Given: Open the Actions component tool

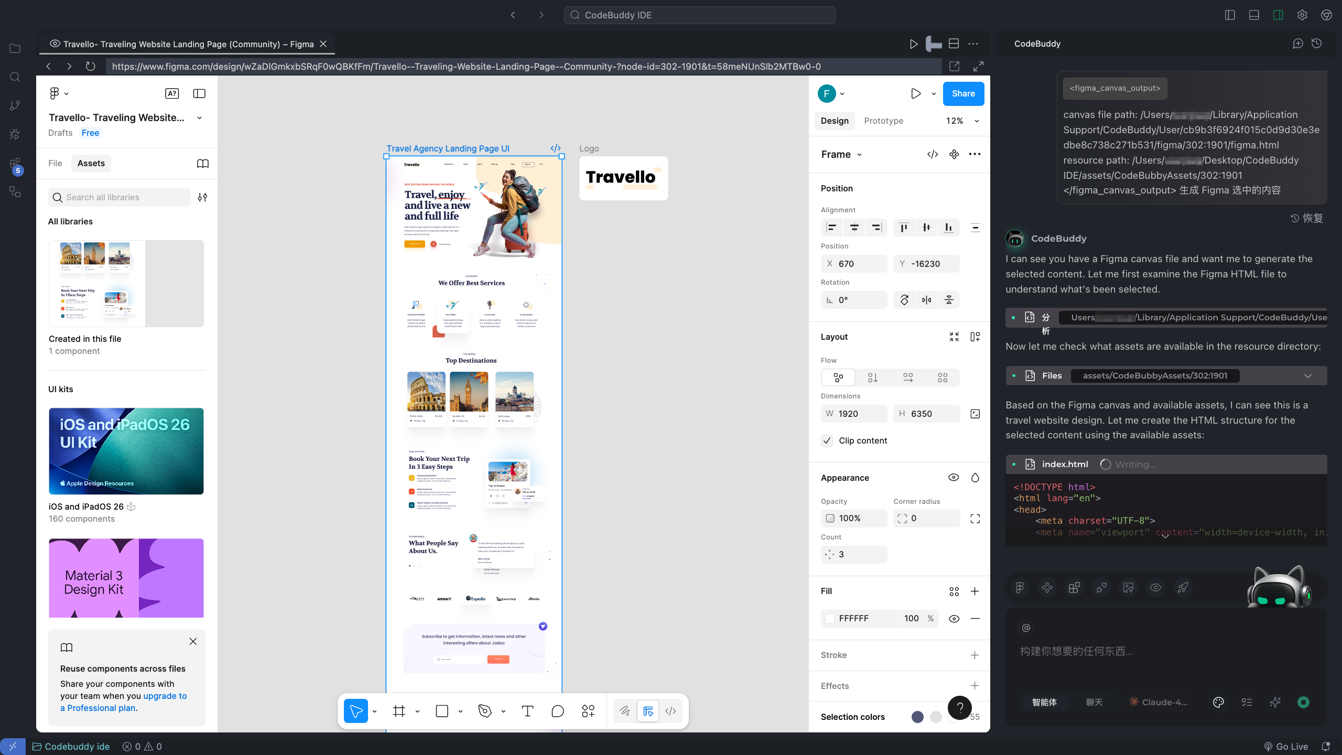Looking at the screenshot, I should pyautogui.click(x=588, y=711).
